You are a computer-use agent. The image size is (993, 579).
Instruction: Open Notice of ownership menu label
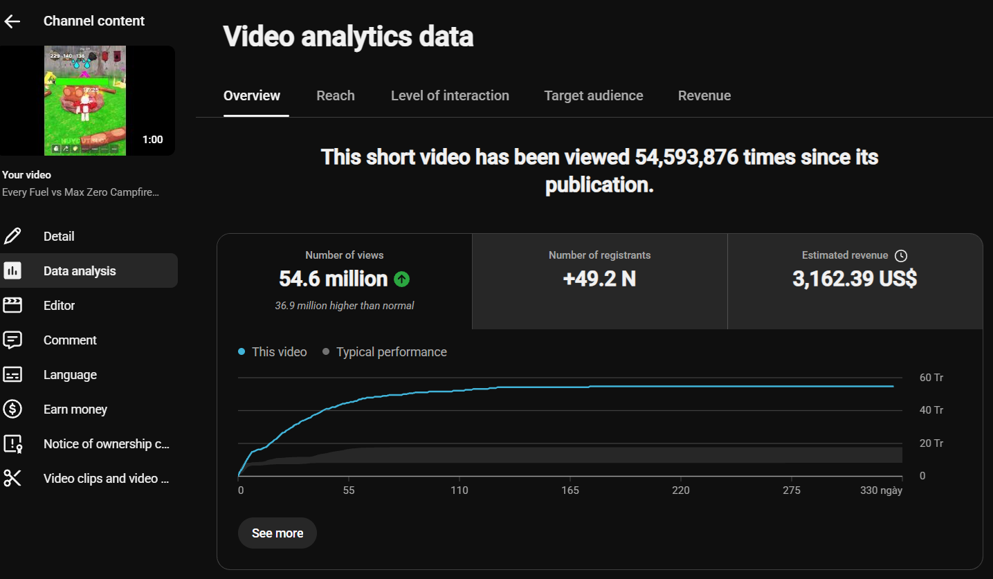click(107, 443)
